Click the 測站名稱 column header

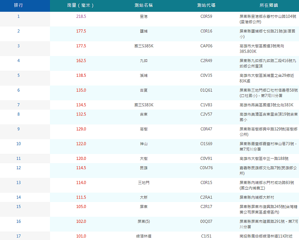click(144, 5)
